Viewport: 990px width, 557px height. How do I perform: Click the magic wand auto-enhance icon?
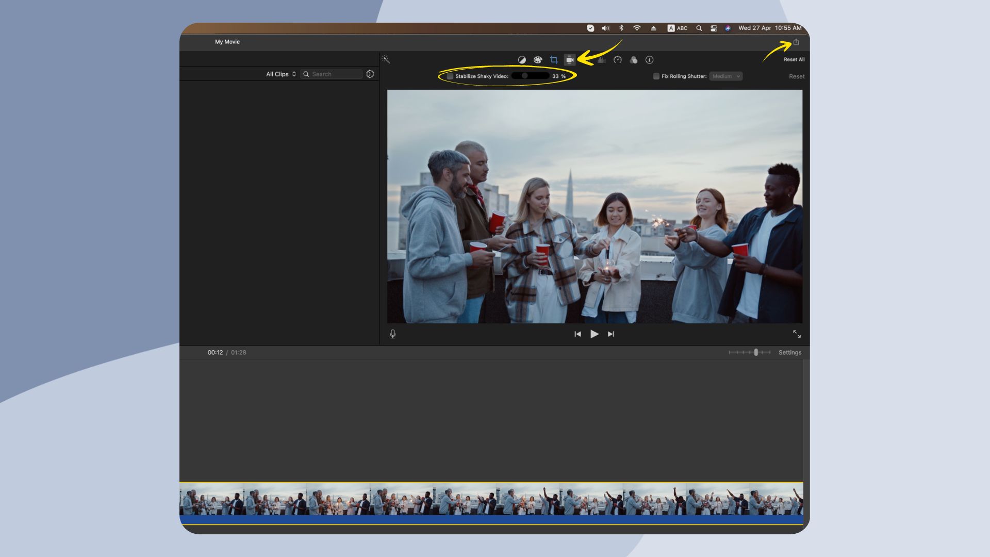pos(386,60)
